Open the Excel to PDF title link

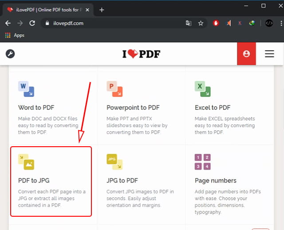tap(213, 107)
